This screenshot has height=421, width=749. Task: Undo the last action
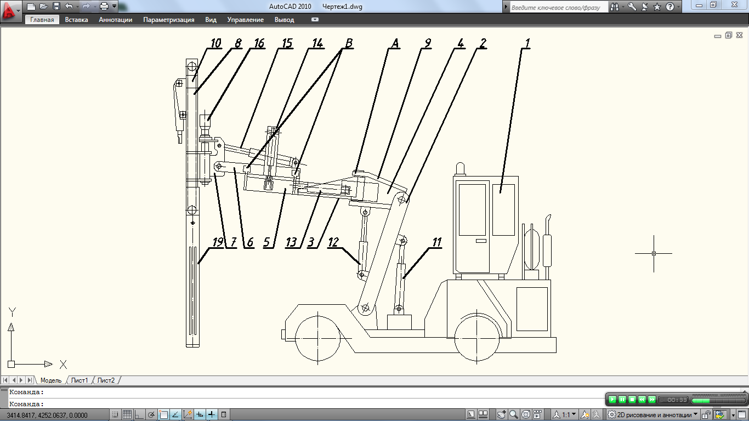[x=69, y=7]
